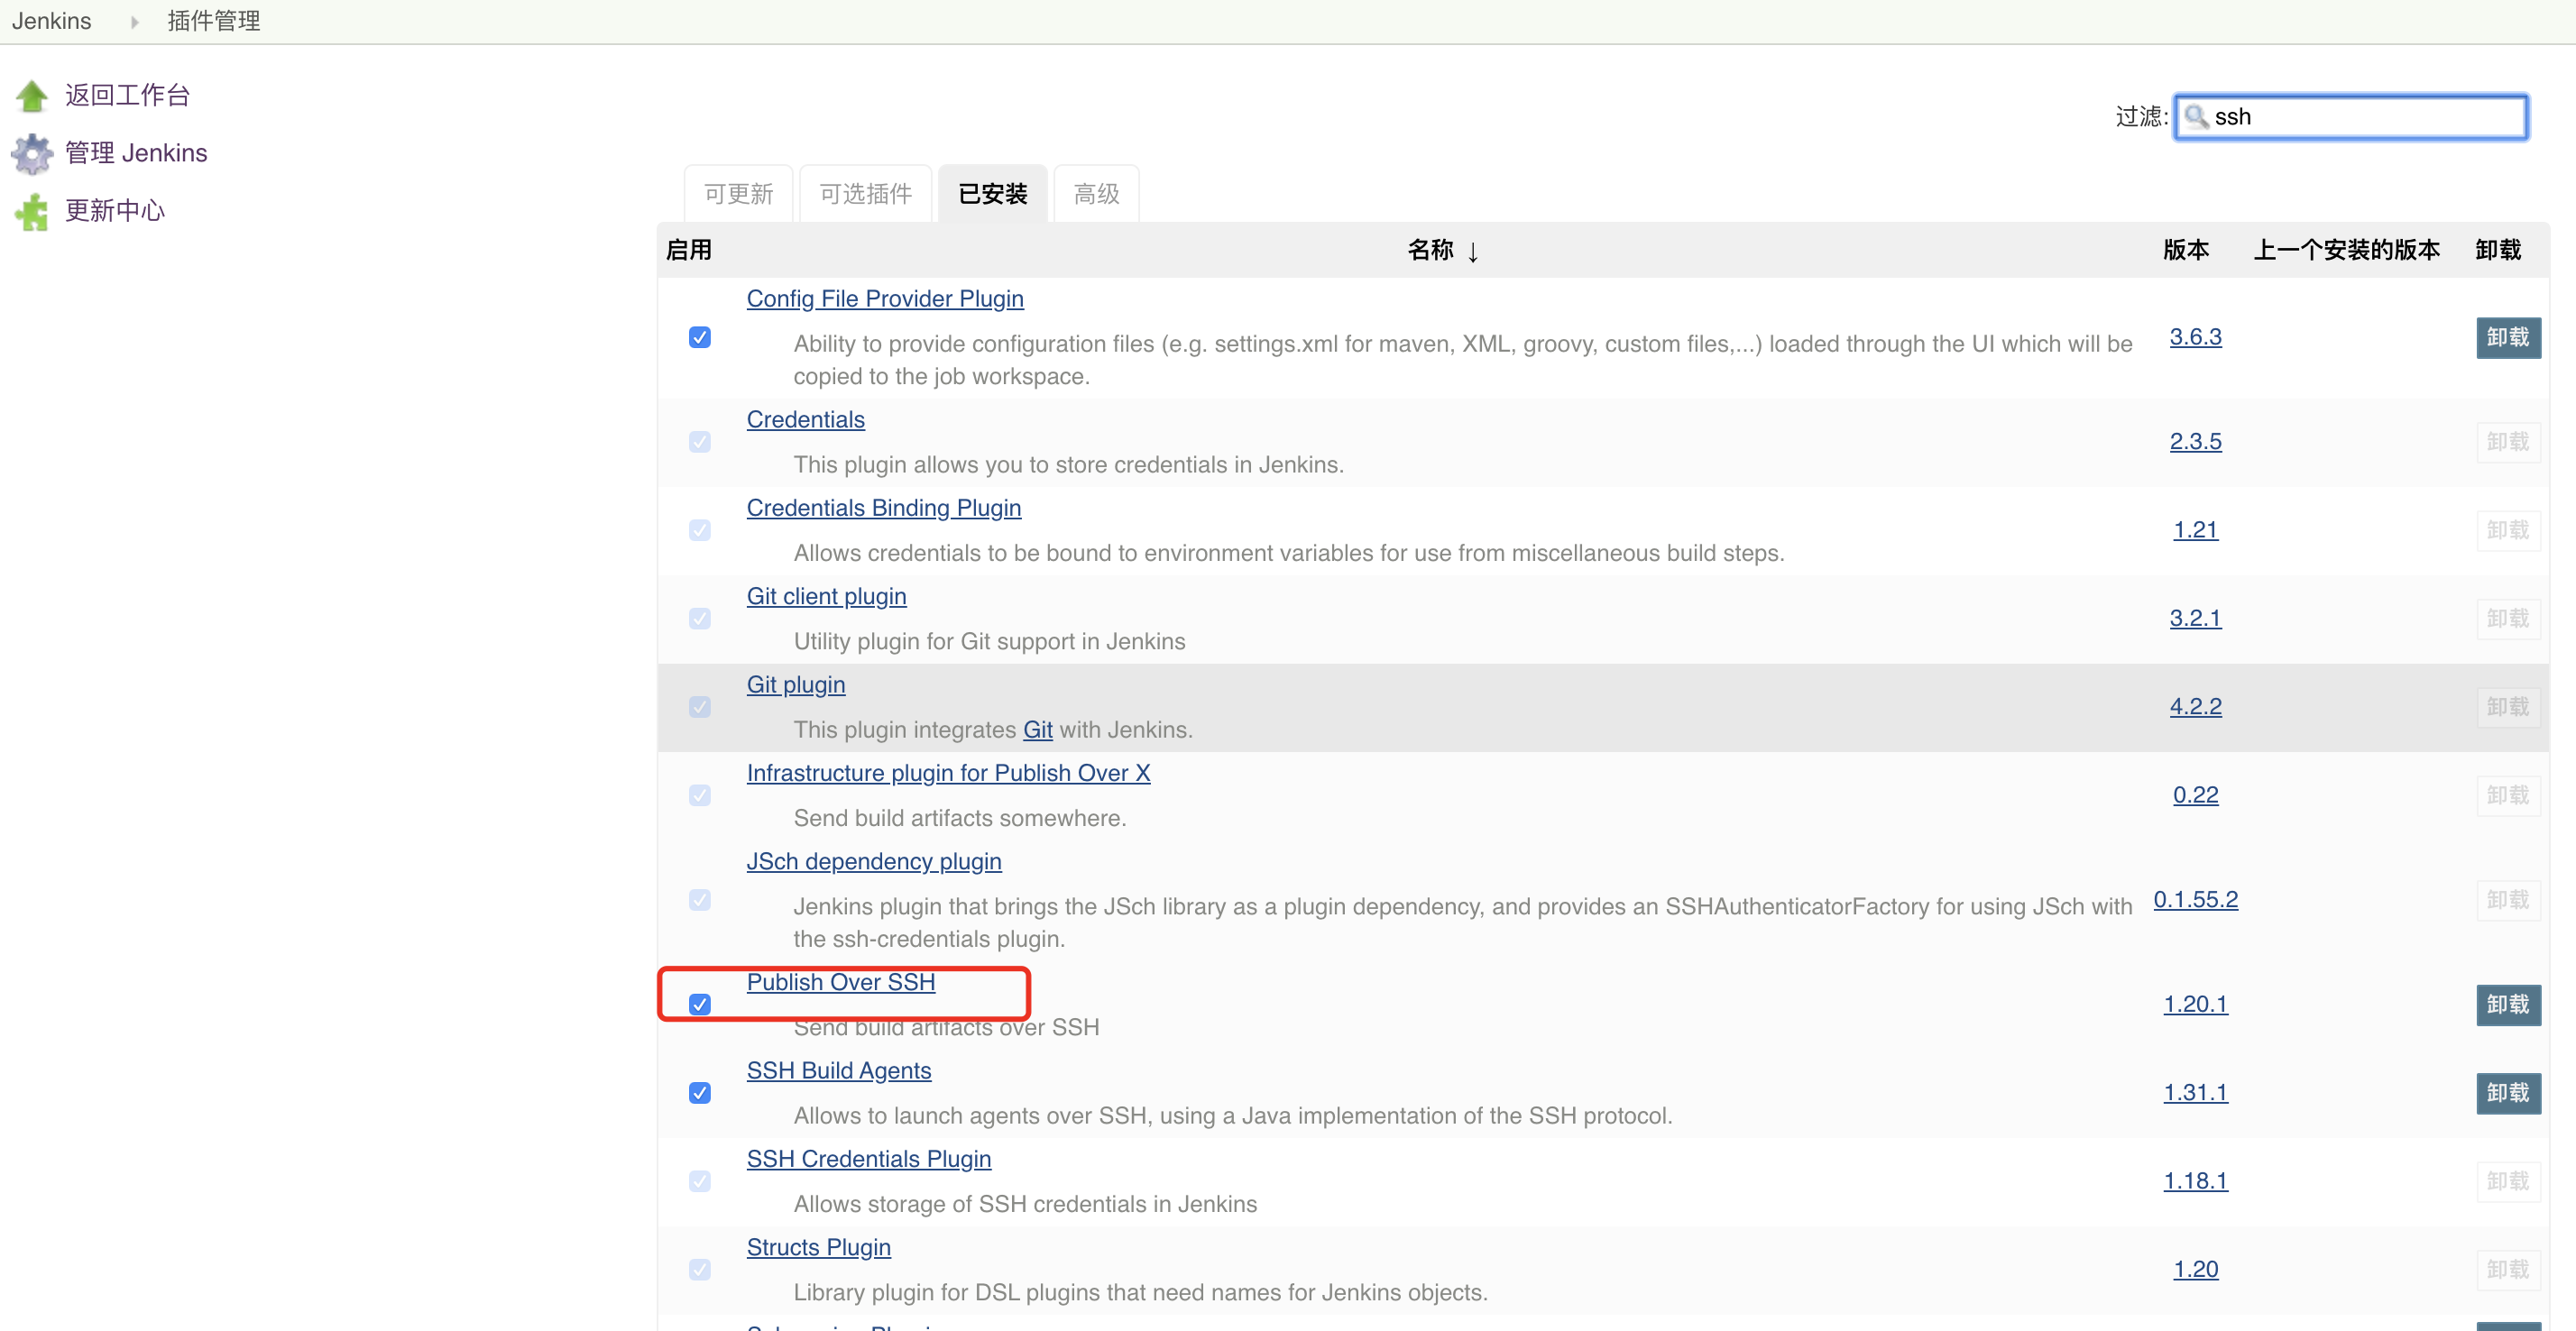Click the puzzle piece icon beside 更新中心
Screen dimensions: 2576x1331
(x=31, y=211)
